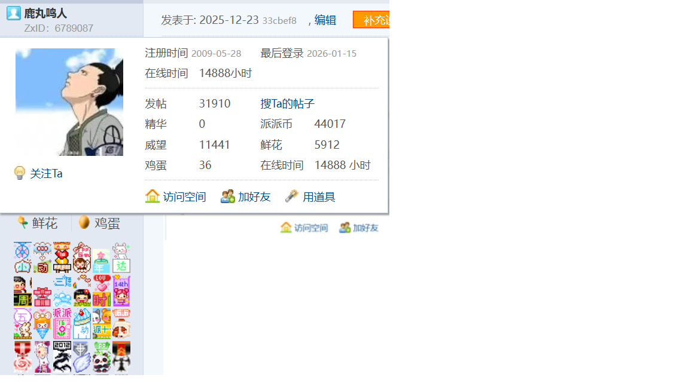Click the 2012 black dragon badge
Screen dimensions: 689x387
coord(62,357)
